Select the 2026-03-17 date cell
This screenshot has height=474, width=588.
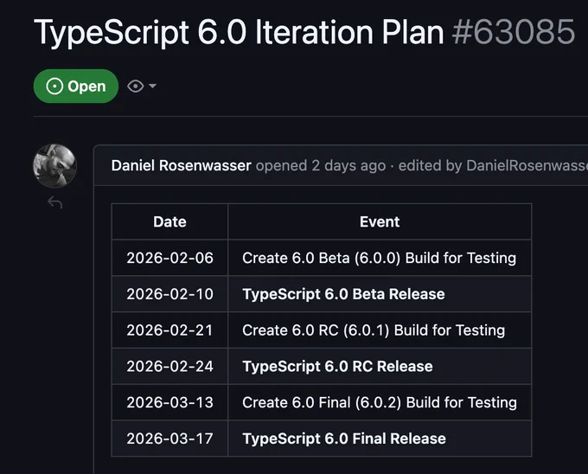[169, 439]
